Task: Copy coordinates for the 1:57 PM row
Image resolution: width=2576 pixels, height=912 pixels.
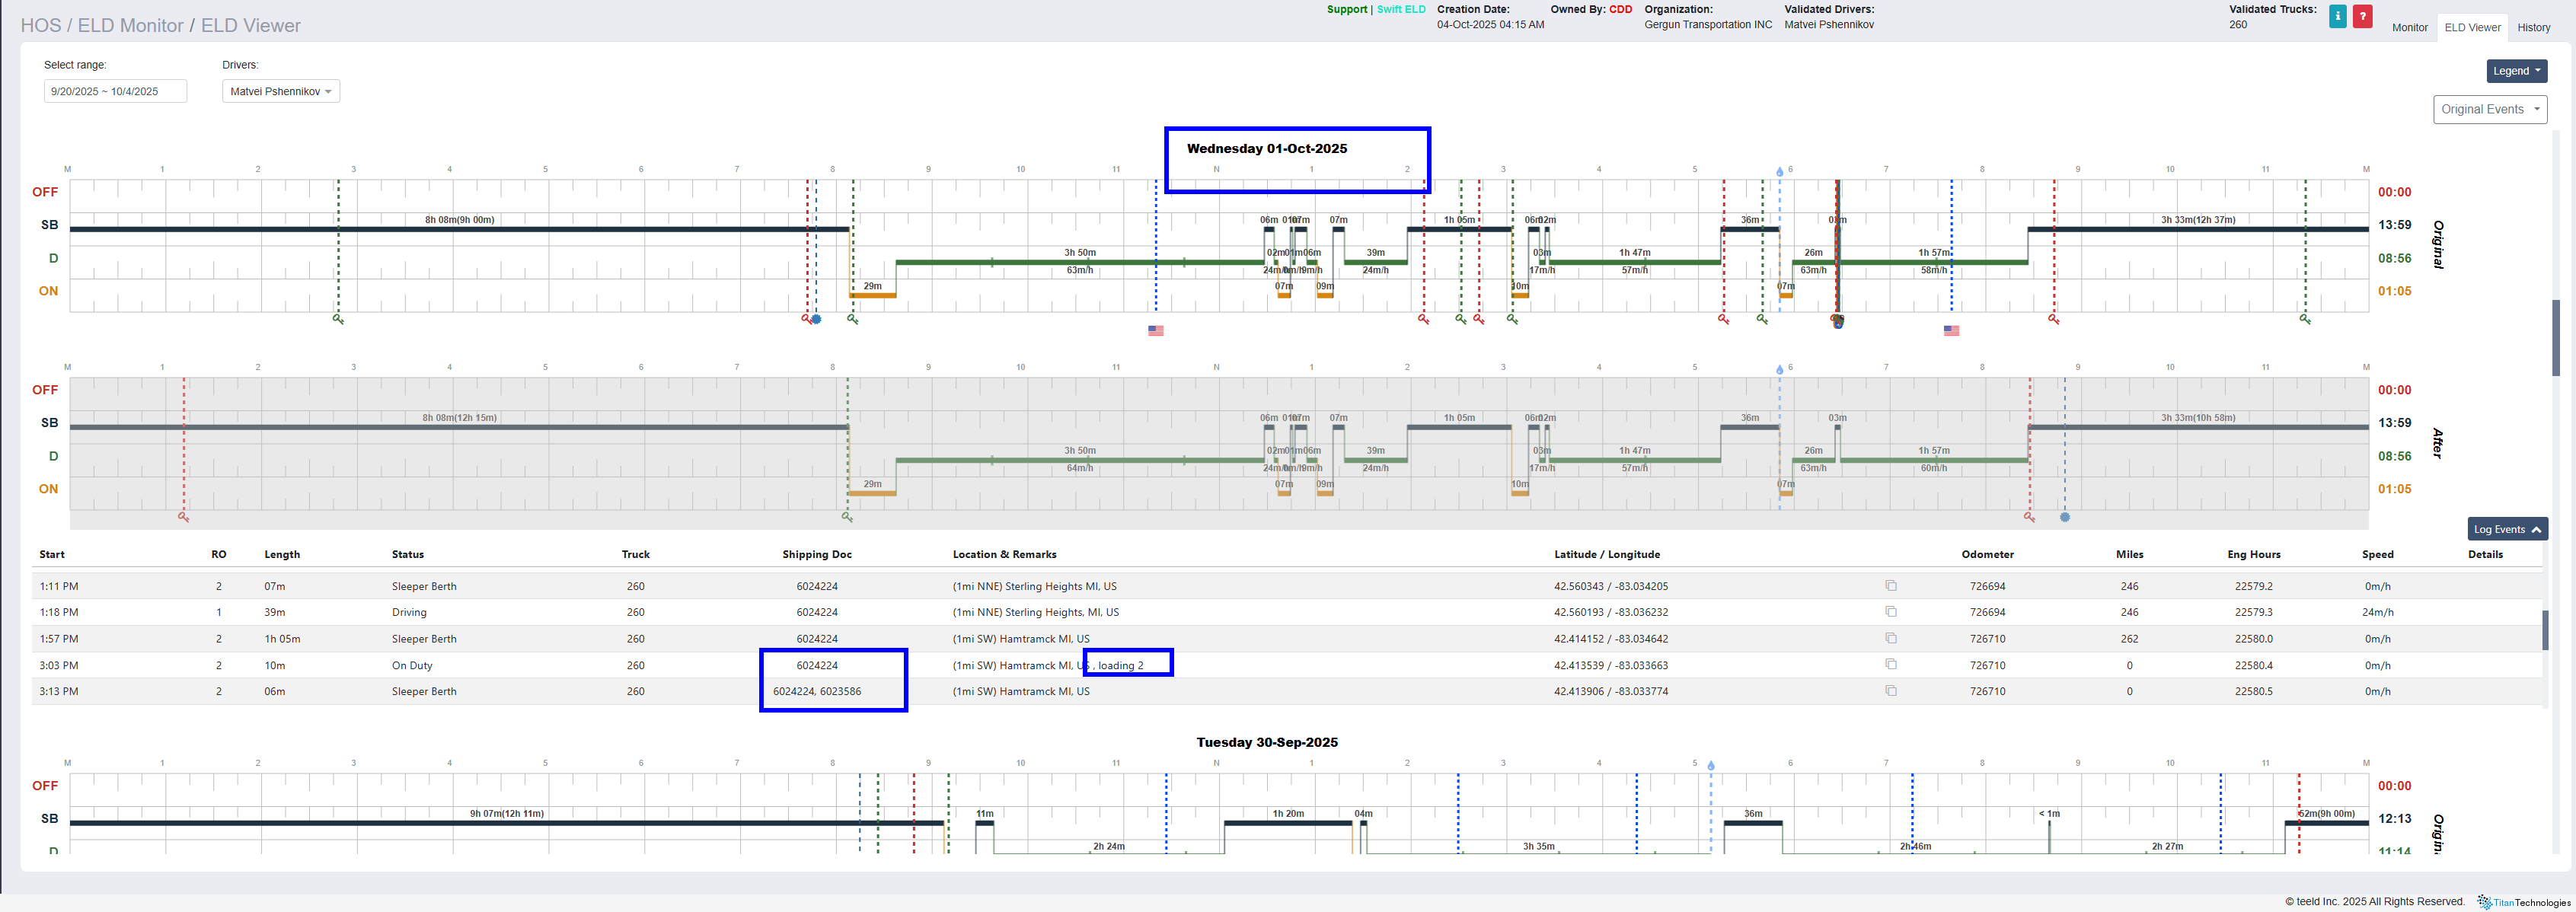Action: pyautogui.click(x=1890, y=638)
